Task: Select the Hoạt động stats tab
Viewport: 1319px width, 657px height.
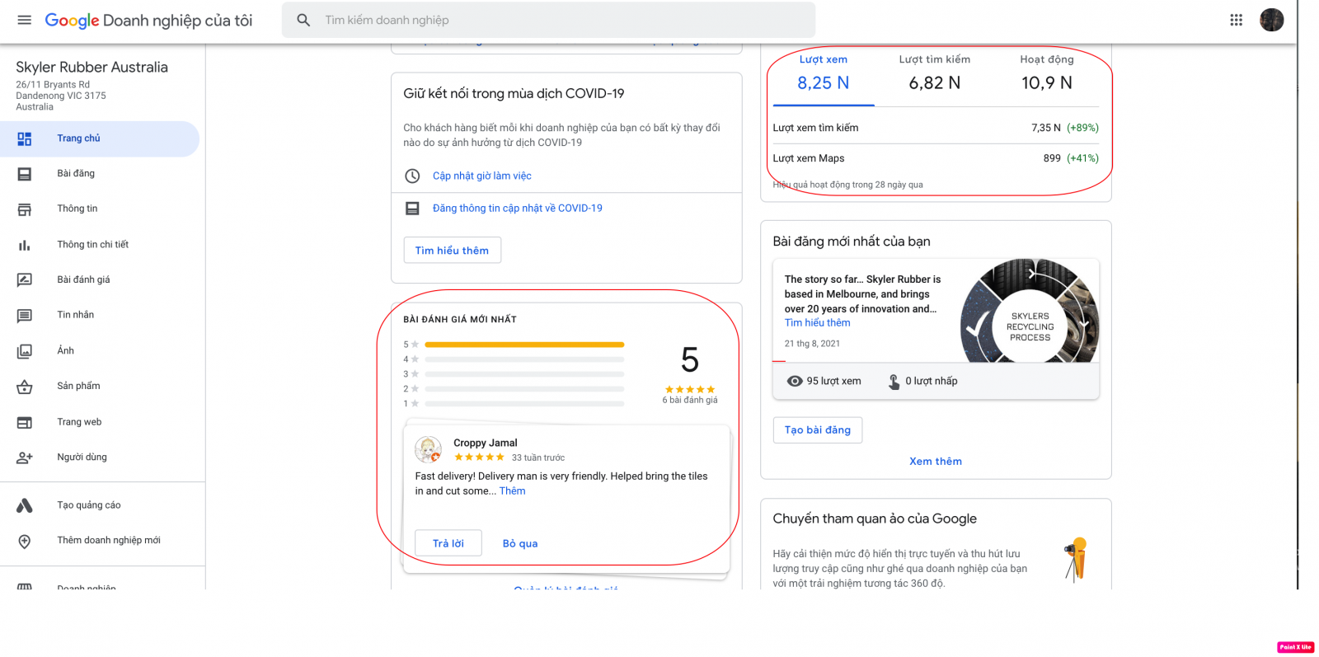Action: [x=1047, y=74]
